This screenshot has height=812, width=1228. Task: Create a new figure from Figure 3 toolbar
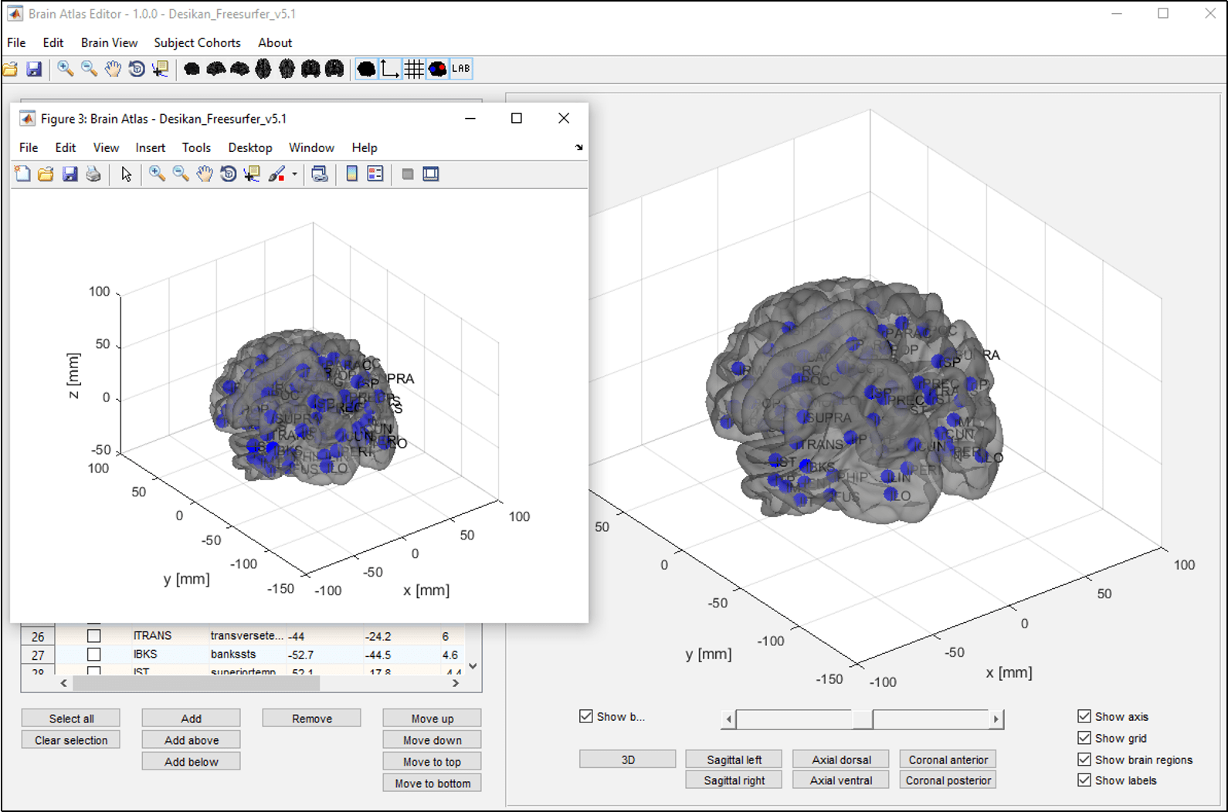click(22, 174)
